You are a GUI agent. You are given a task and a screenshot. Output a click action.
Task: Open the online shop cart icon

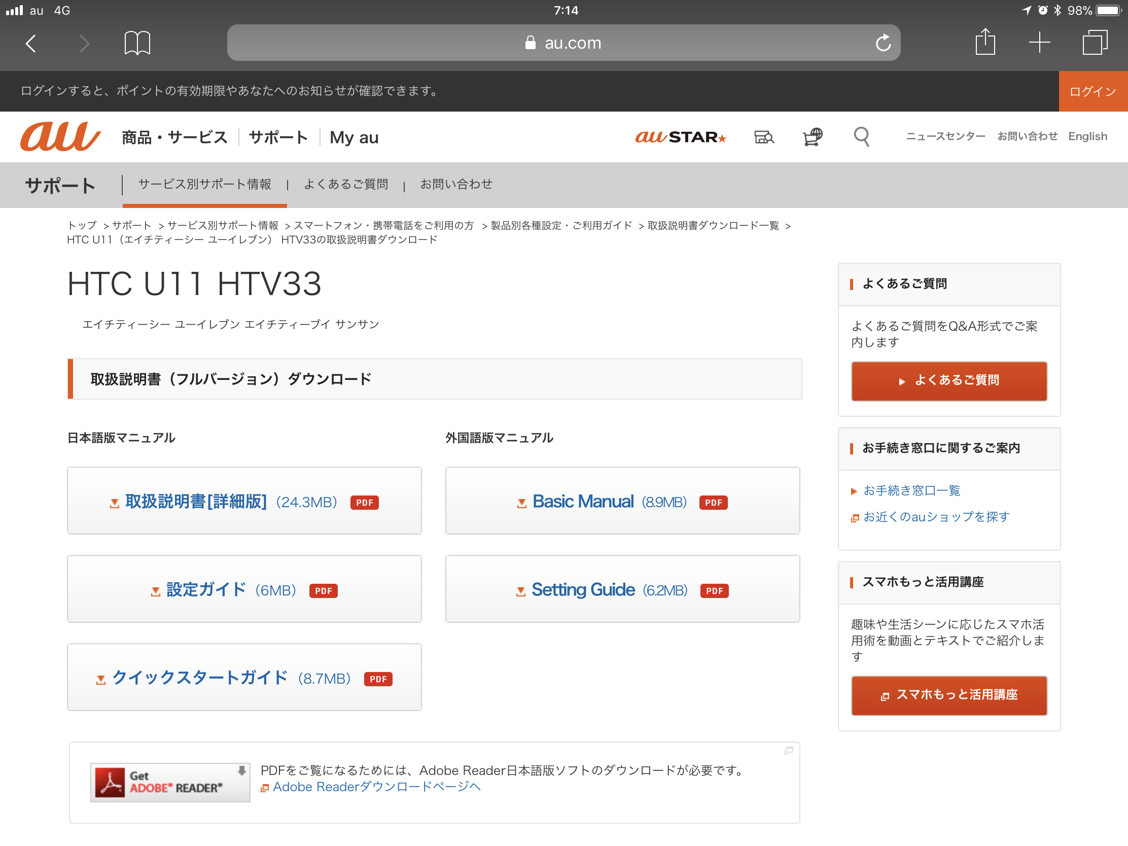point(813,136)
